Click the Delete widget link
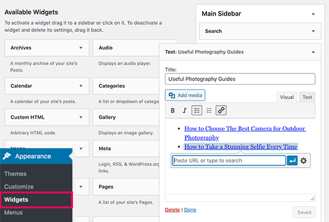Image resolution: width=329 pixels, height=222 pixels. click(x=172, y=210)
